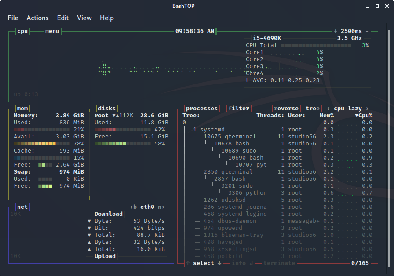Click the b arrow for previous network interface
394x276 pixels.
133,207
